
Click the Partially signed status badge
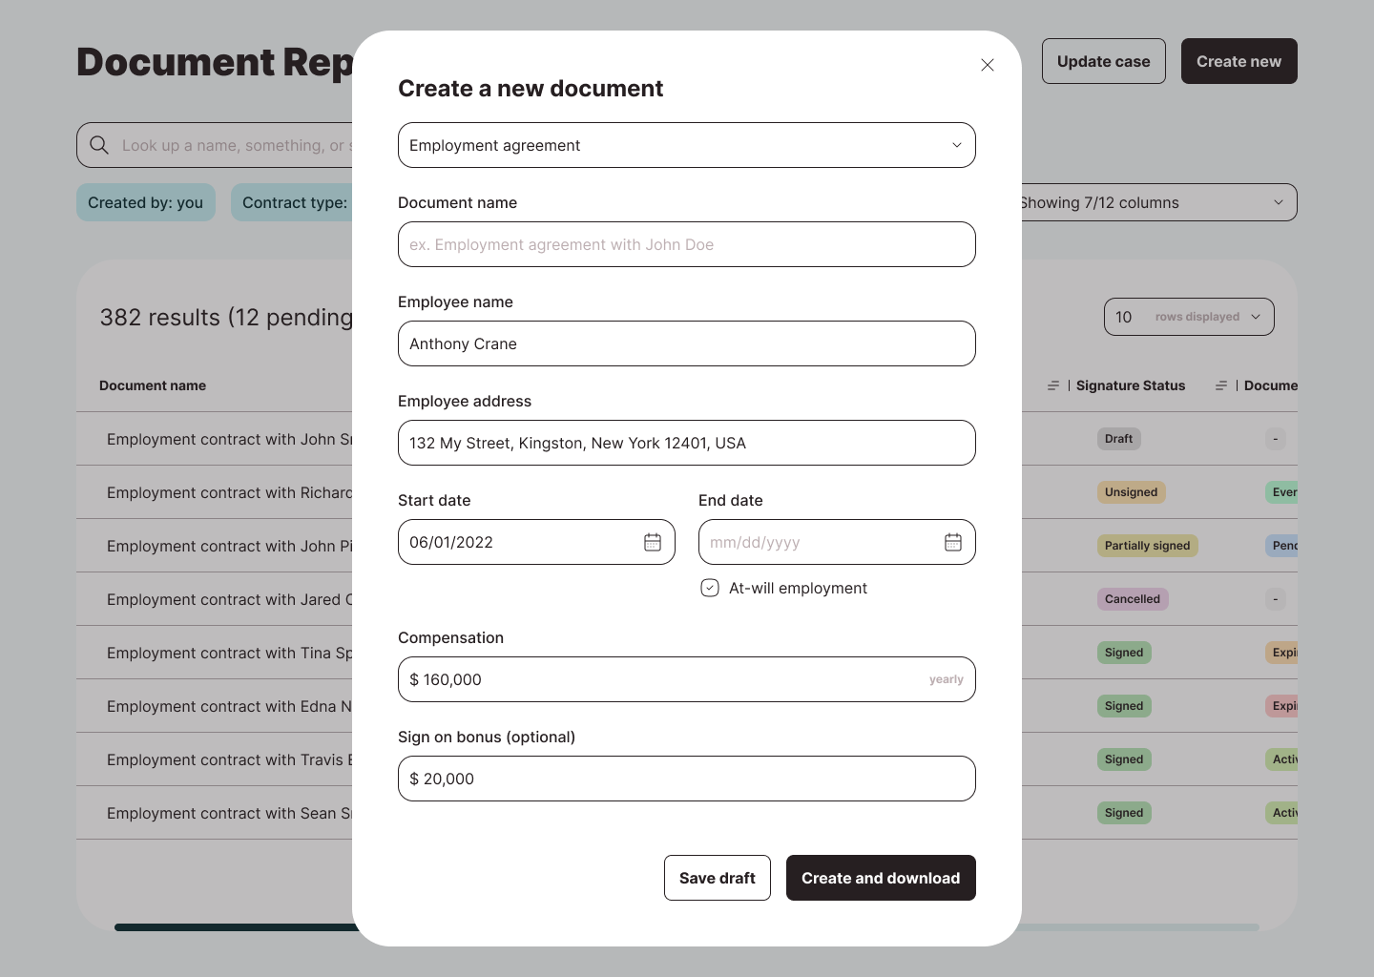1147,546
